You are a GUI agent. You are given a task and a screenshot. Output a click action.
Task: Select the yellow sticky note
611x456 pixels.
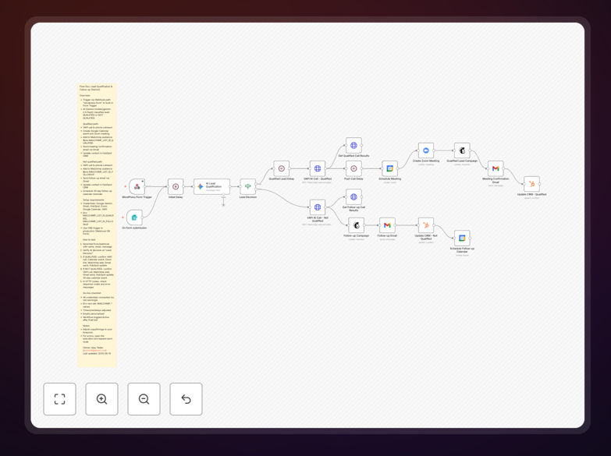point(97,225)
